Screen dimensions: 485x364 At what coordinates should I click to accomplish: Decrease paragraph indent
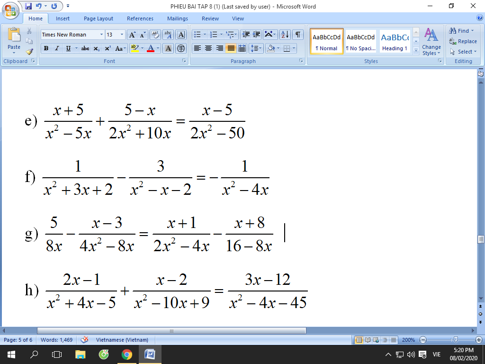pyautogui.click(x=246, y=34)
